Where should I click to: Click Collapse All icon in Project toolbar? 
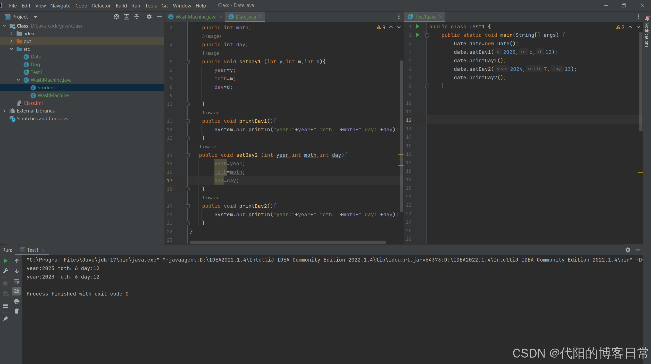tap(137, 17)
